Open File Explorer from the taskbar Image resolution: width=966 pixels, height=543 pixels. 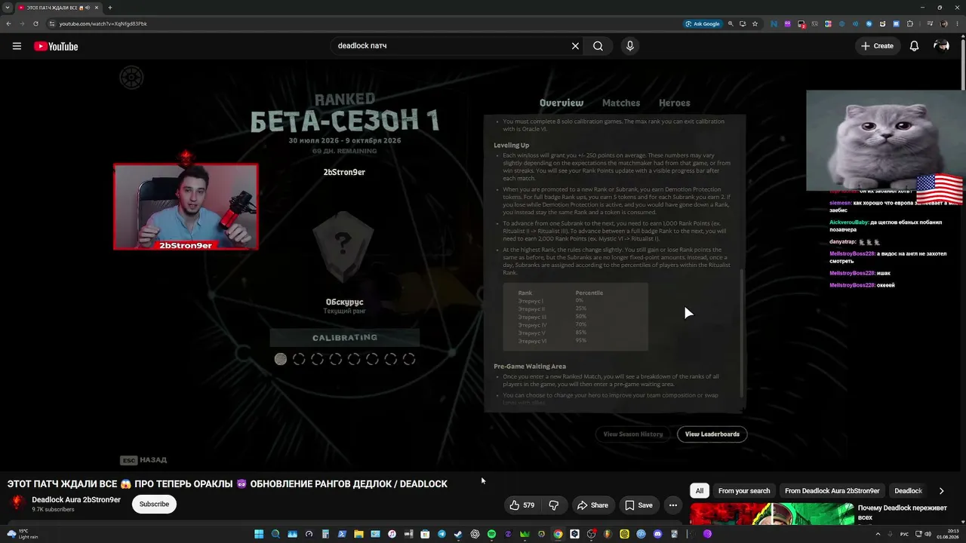(x=358, y=534)
